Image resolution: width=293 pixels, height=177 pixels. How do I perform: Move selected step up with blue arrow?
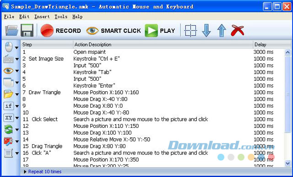(x=222, y=31)
